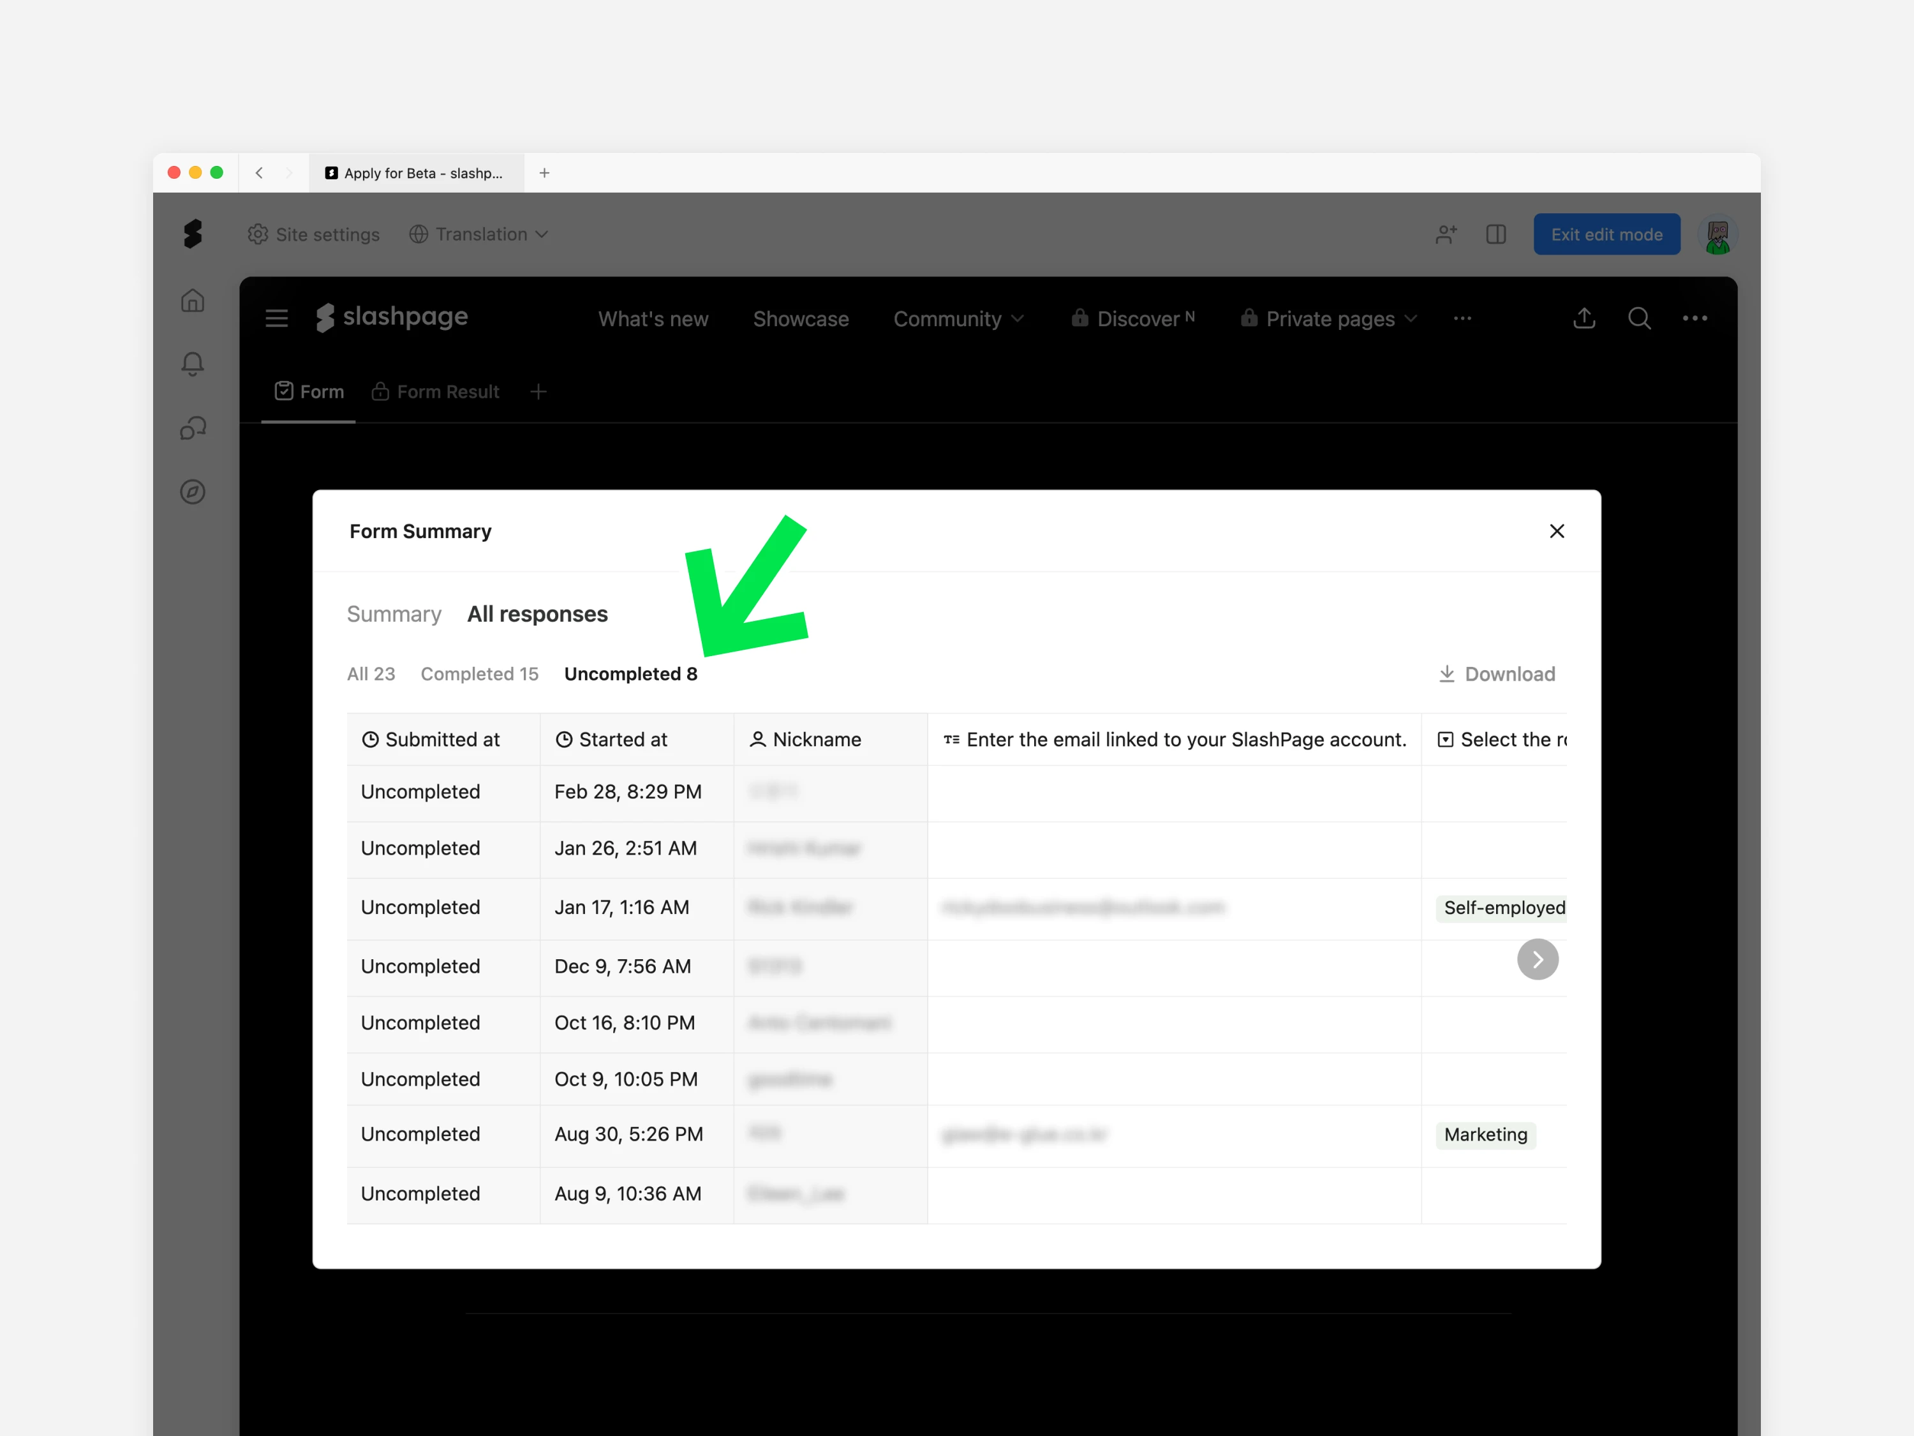The image size is (1914, 1436).
Task: Open notifications bell icon
Action: 192,364
